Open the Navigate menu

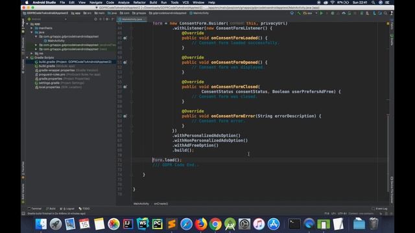click(96, 3)
